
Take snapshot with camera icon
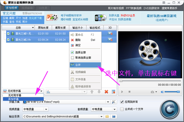click(152, 92)
